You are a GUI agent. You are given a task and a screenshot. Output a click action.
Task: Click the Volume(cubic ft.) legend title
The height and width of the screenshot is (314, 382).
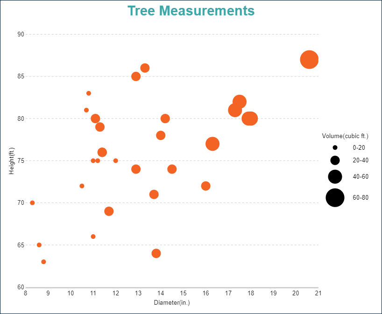345,136
